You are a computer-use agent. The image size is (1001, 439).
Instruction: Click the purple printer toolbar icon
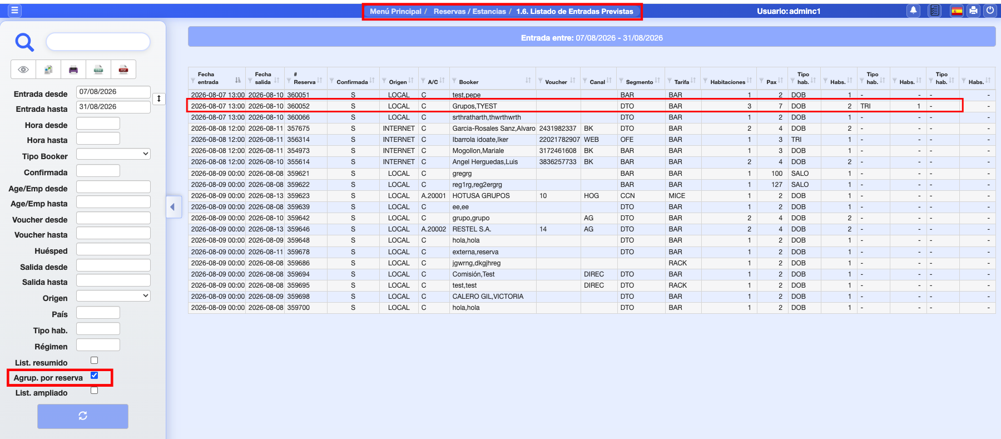(73, 70)
